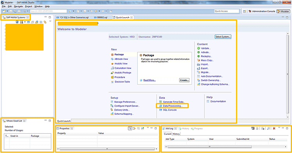Select Analytic Privilege under New

123,73
